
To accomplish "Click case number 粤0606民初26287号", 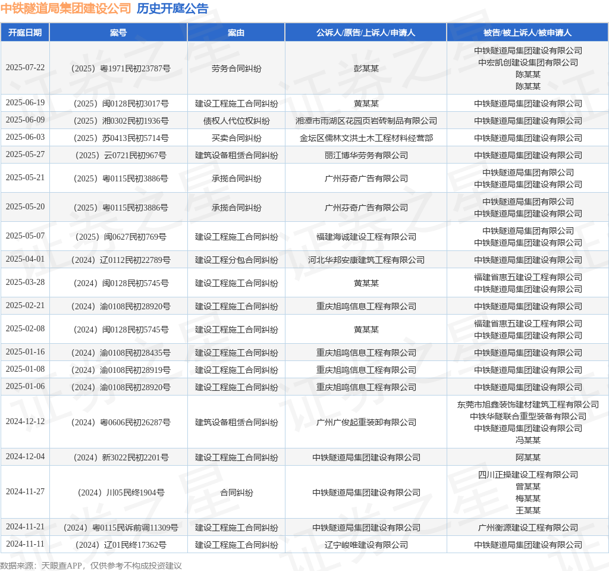I will click(121, 422).
